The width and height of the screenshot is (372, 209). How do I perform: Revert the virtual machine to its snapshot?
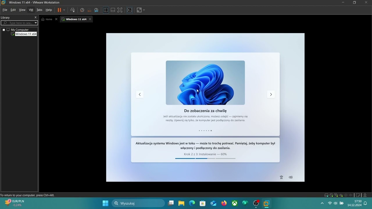click(x=89, y=10)
